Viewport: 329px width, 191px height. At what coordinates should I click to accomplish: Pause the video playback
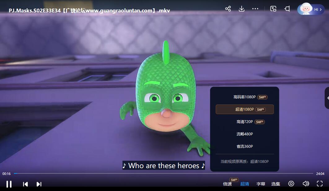click(9, 184)
